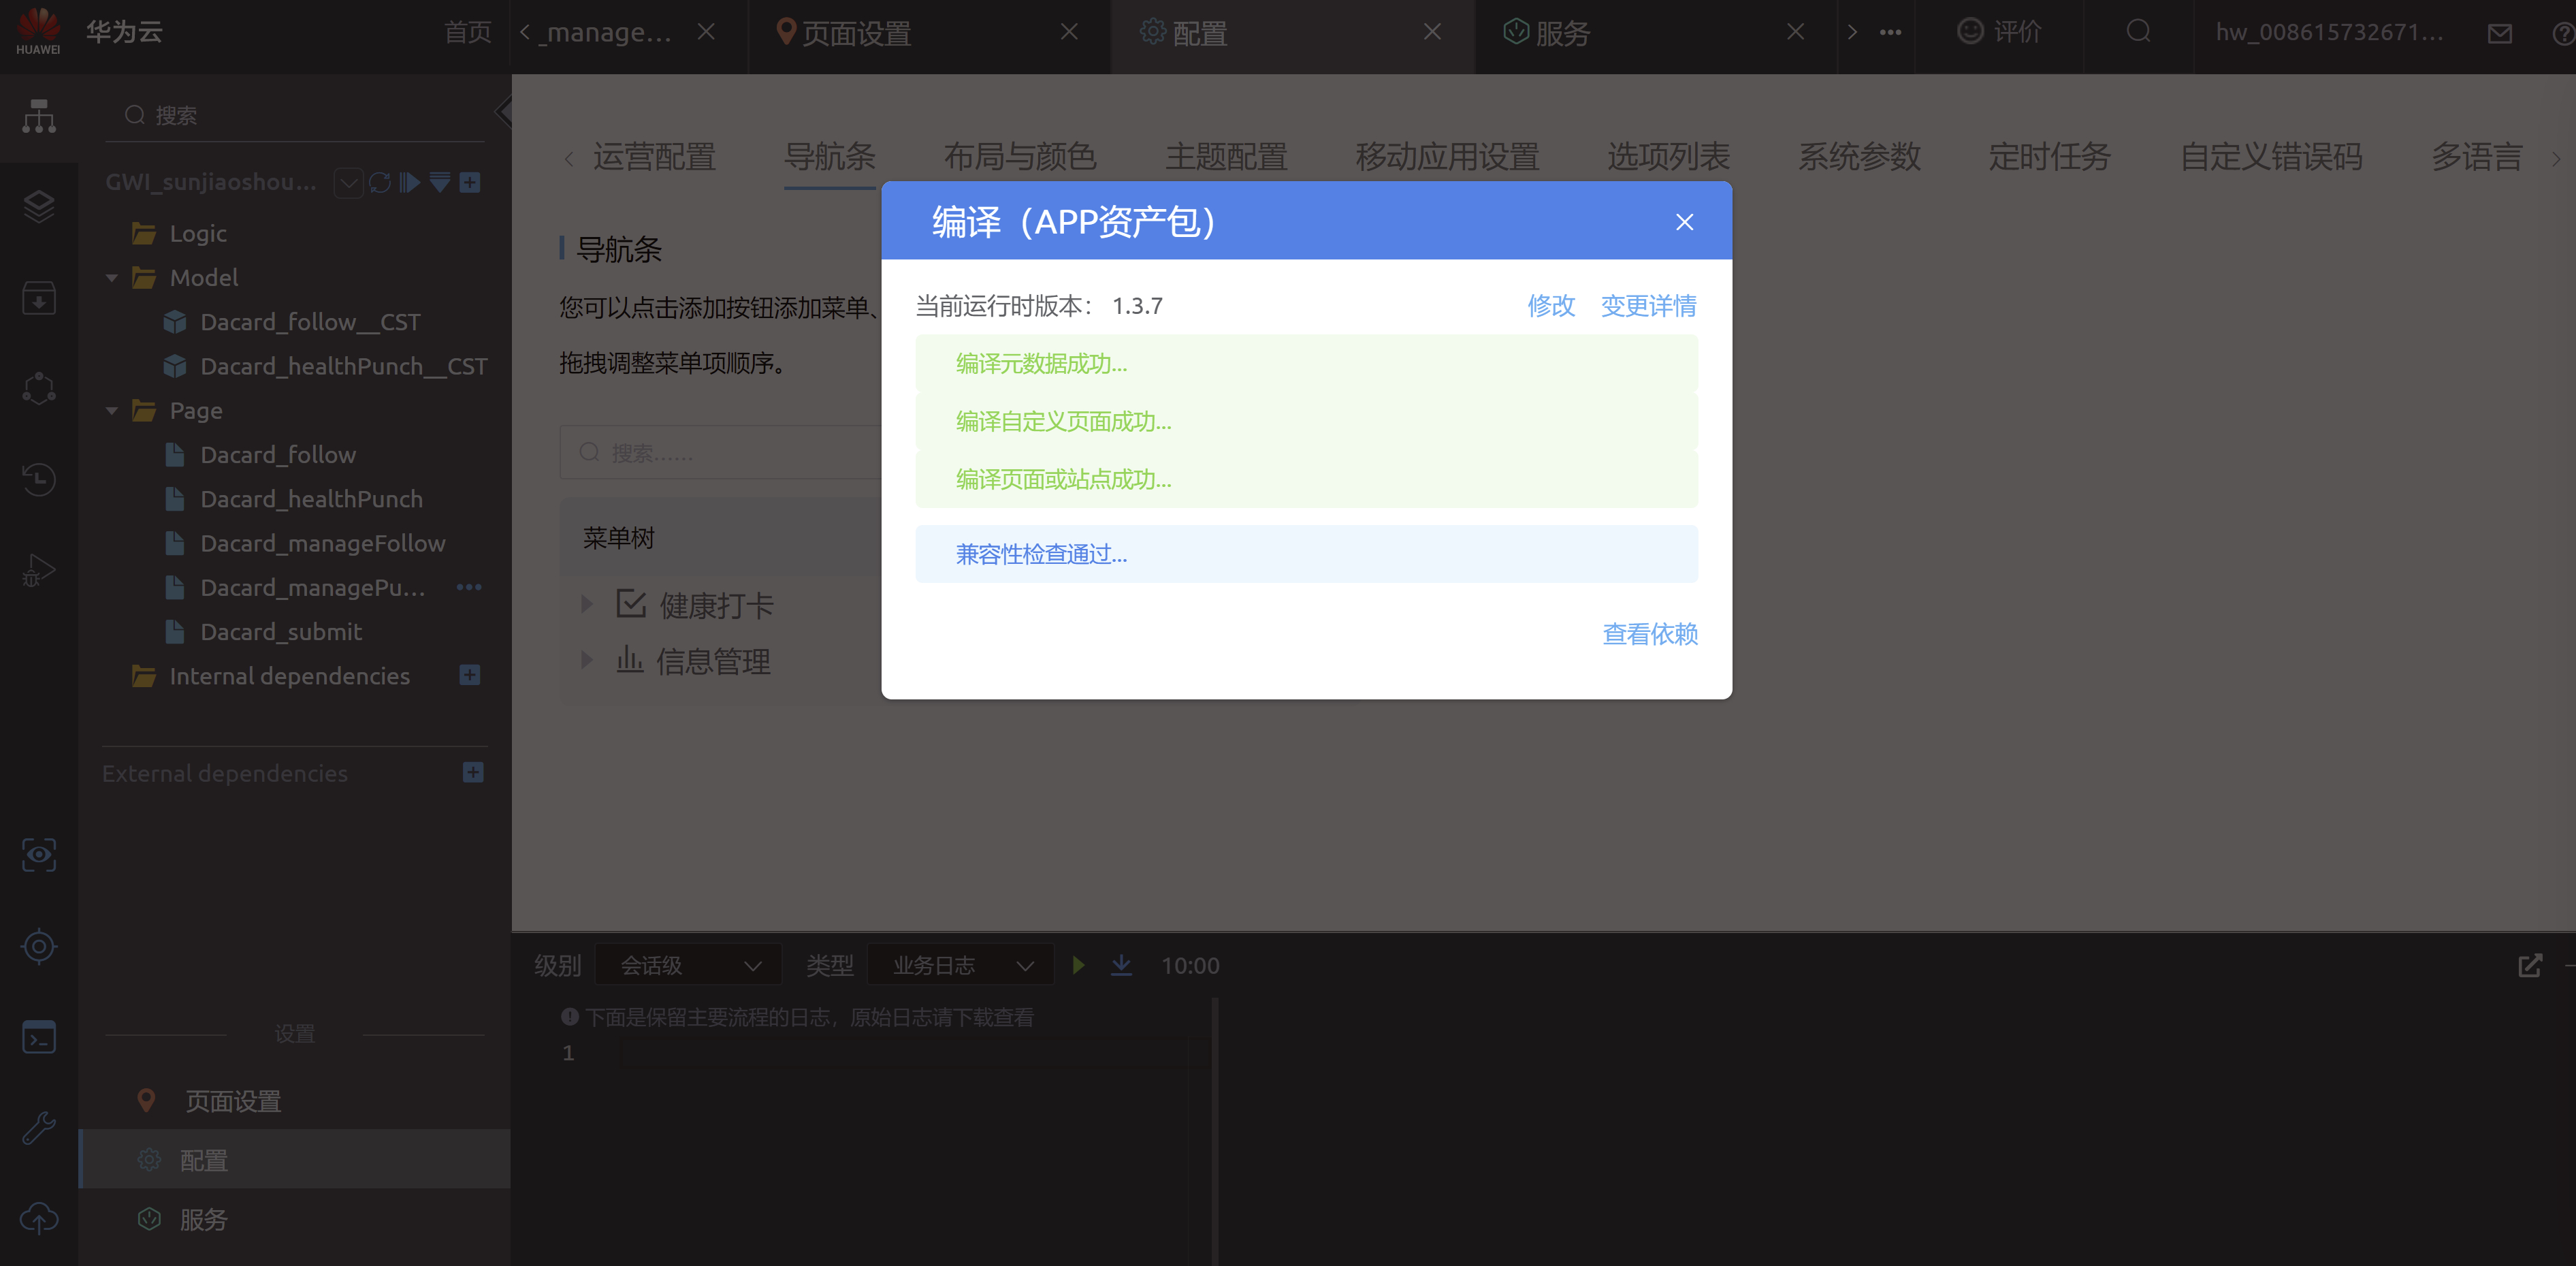Click the 修改 link beside runtime version
The image size is (2576, 1266).
[x=1551, y=306]
